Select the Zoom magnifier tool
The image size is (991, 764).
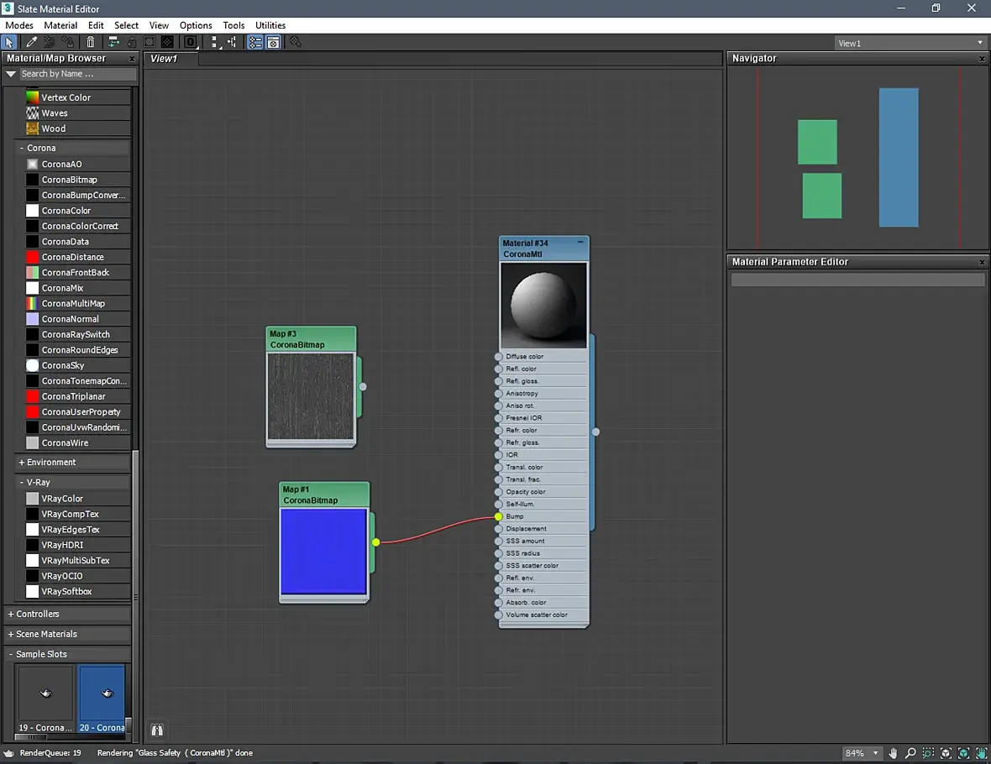pyautogui.click(x=910, y=752)
